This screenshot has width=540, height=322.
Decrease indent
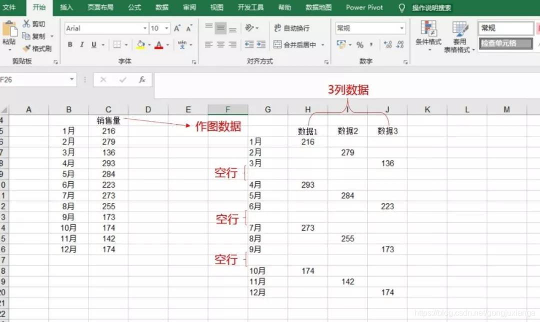pos(249,44)
